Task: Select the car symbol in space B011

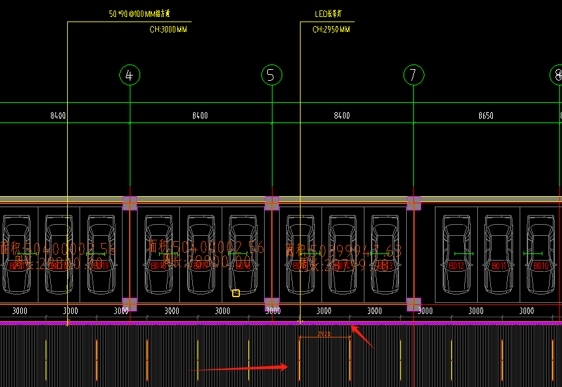Action: [x=499, y=254]
